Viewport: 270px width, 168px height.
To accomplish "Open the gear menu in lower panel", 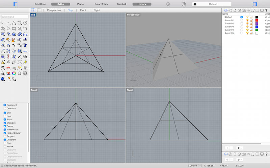I will pyautogui.click(x=240, y=160).
